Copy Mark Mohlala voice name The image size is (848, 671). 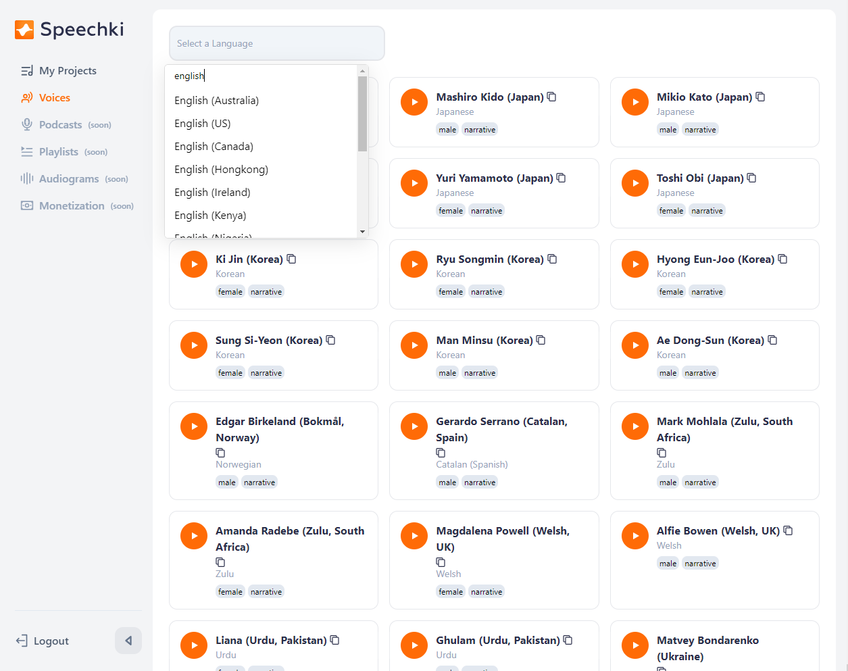[x=662, y=453]
